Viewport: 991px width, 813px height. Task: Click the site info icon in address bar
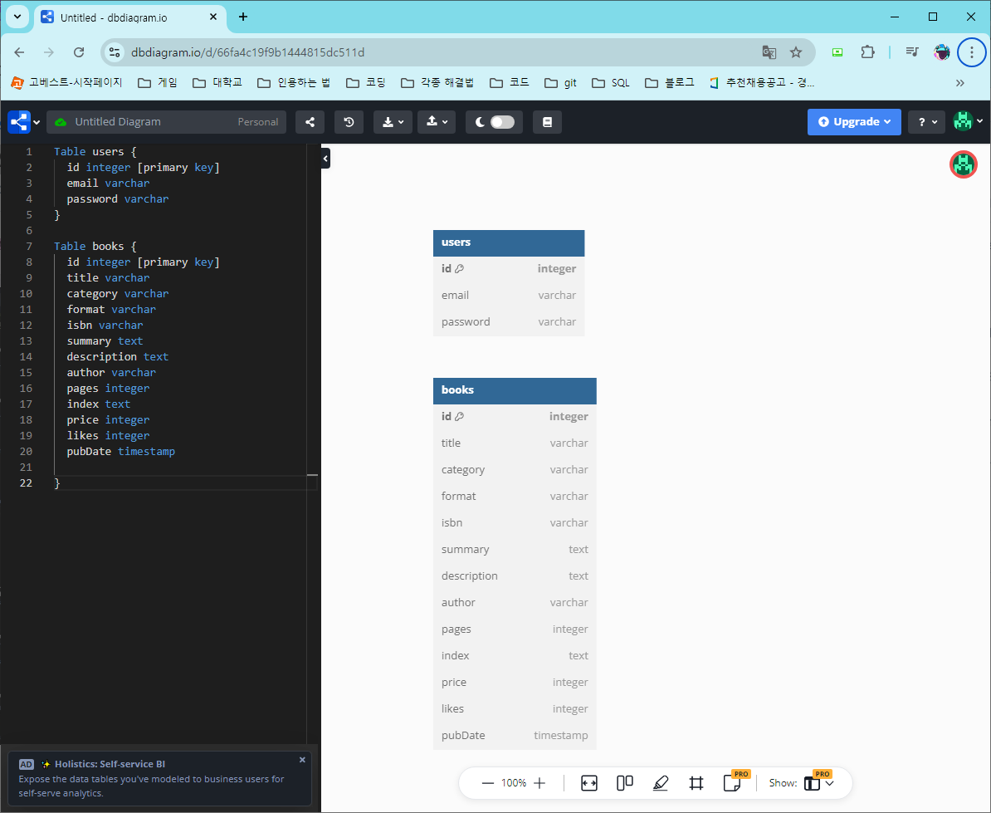pyautogui.click(x=115, y=52)
